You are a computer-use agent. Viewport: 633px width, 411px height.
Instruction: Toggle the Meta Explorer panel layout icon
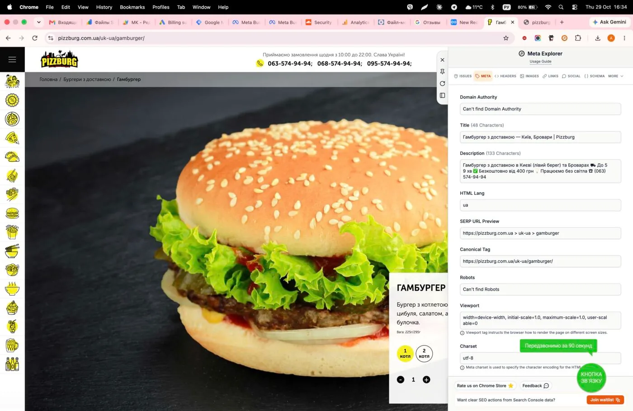pos(442,96)
